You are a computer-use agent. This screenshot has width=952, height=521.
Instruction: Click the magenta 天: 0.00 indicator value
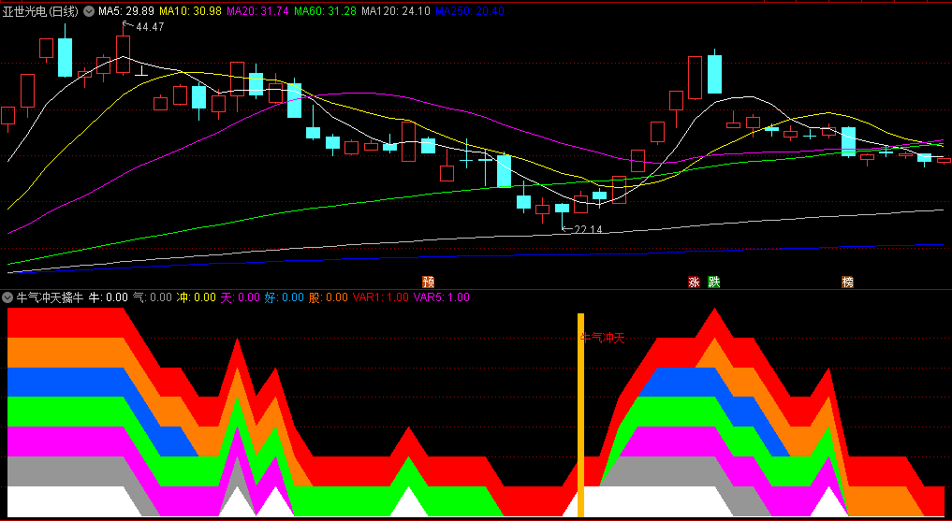240,297
